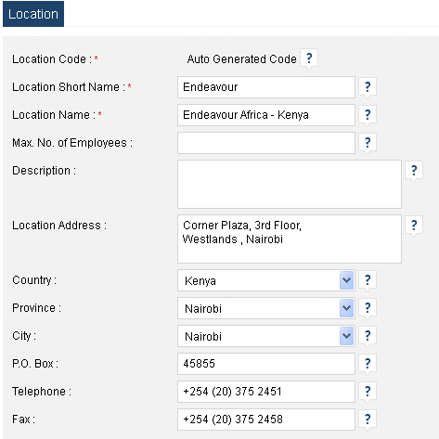Focus the empty Max. No. of Employees field
439x439 pixels.
[266, 143]
